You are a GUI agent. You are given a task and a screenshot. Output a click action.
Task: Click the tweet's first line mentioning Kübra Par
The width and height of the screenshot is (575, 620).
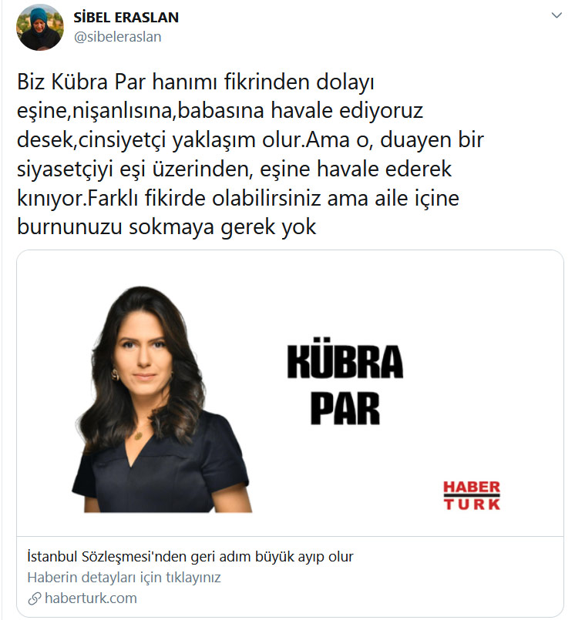pos(196,82)
